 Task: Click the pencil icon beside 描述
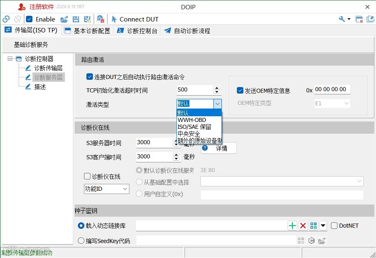(28, 87)
